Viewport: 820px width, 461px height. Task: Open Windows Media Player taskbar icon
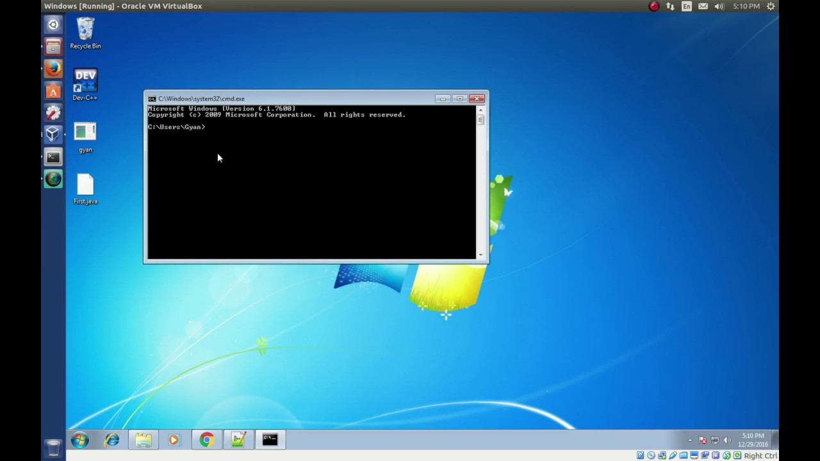tap(174, 440)
